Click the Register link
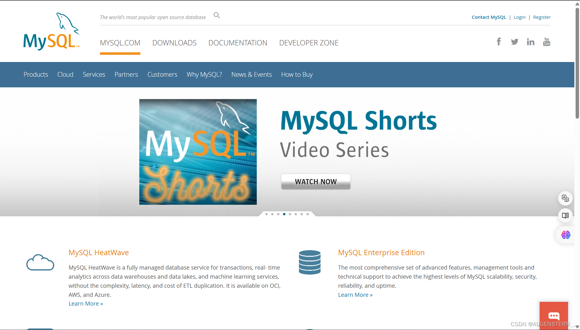Screen dimensions: 580x330 click(542, 17)
